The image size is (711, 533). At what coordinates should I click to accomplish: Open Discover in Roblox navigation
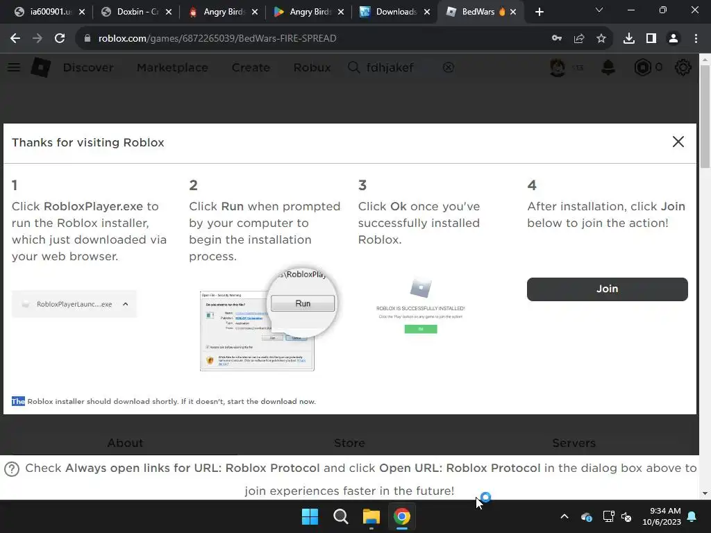pyautogui.click(x=88, y=67)
